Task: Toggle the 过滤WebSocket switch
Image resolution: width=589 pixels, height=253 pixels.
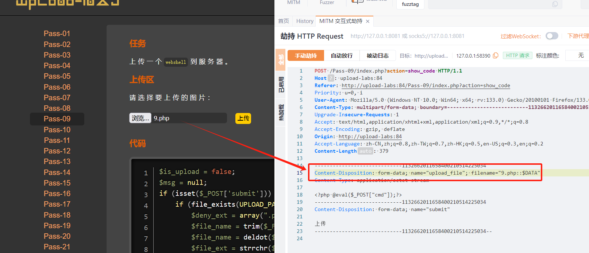Action: point(552,36)
